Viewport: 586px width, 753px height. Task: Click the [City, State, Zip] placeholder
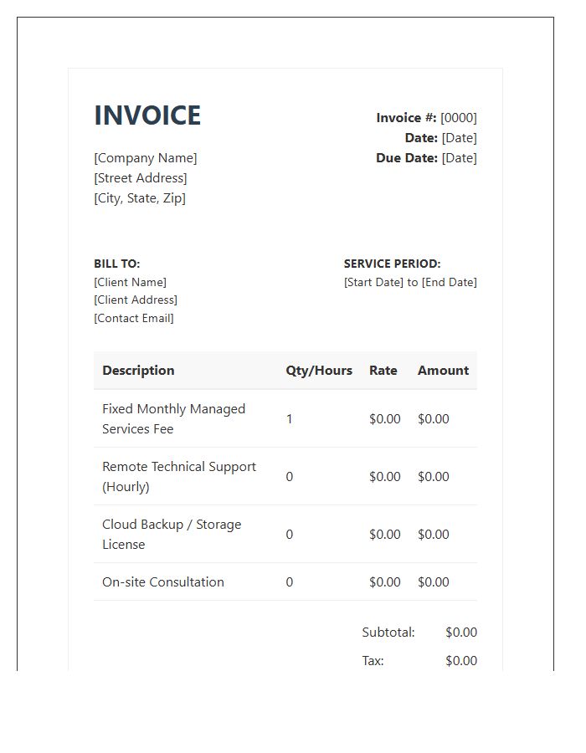pos(140,198)
